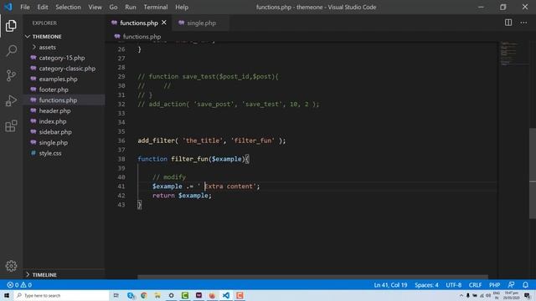This screenshot has height=301, width=536.
Task: Open the Source Control view
Action: (11, 75)
